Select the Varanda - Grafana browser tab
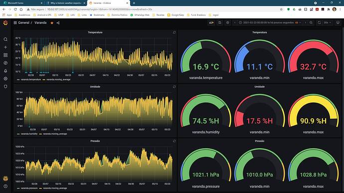The width and height of the screenshot is (344, 193). (109, 3)
